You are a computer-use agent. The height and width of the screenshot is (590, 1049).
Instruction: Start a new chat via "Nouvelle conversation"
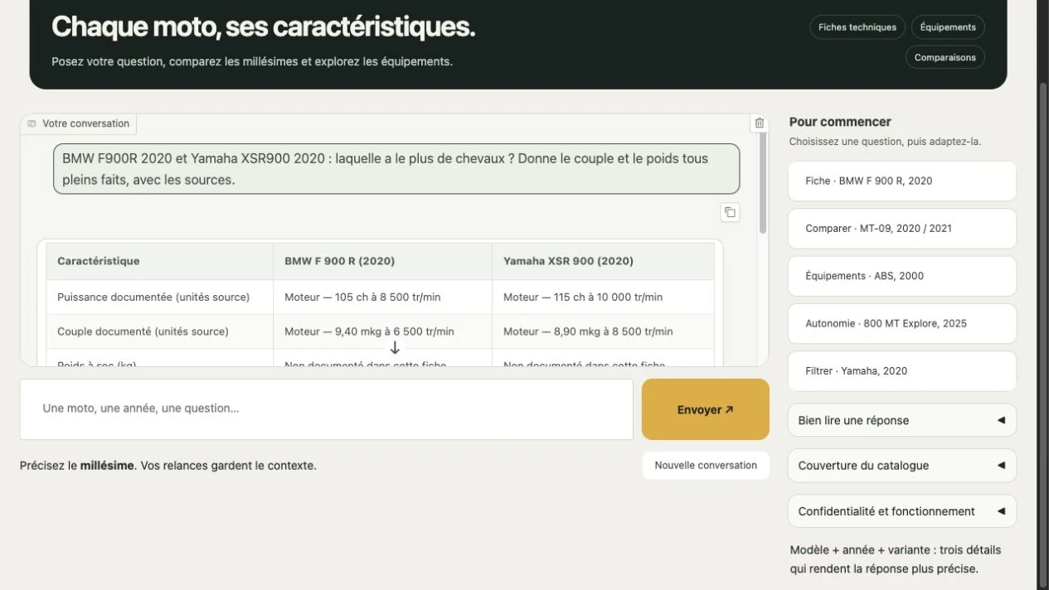click(x=706, y=466)
